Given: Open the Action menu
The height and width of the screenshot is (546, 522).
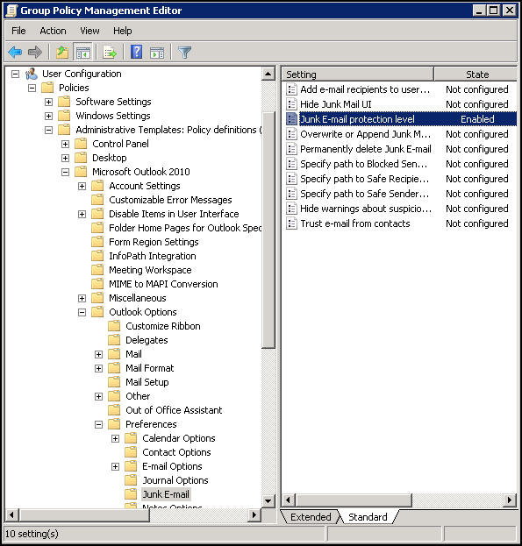Looking at the screenshot, I should coord(53,31).
